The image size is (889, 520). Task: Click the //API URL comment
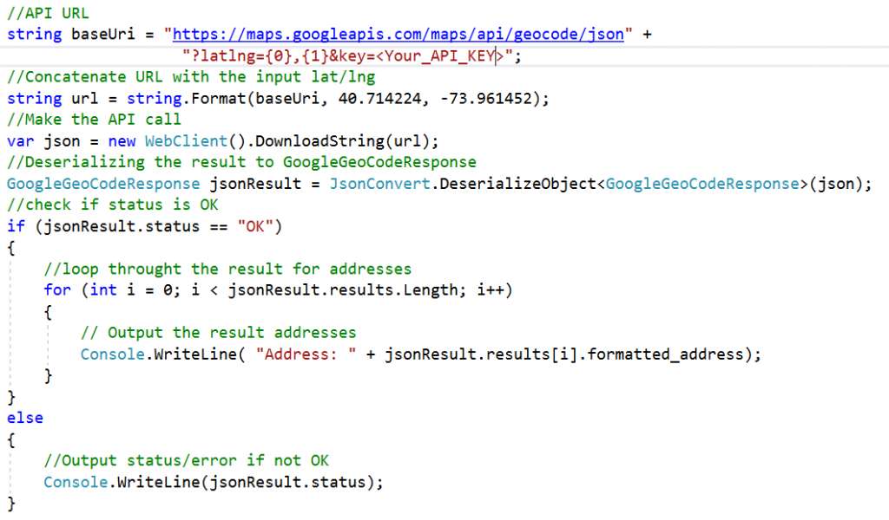point(48,13)
